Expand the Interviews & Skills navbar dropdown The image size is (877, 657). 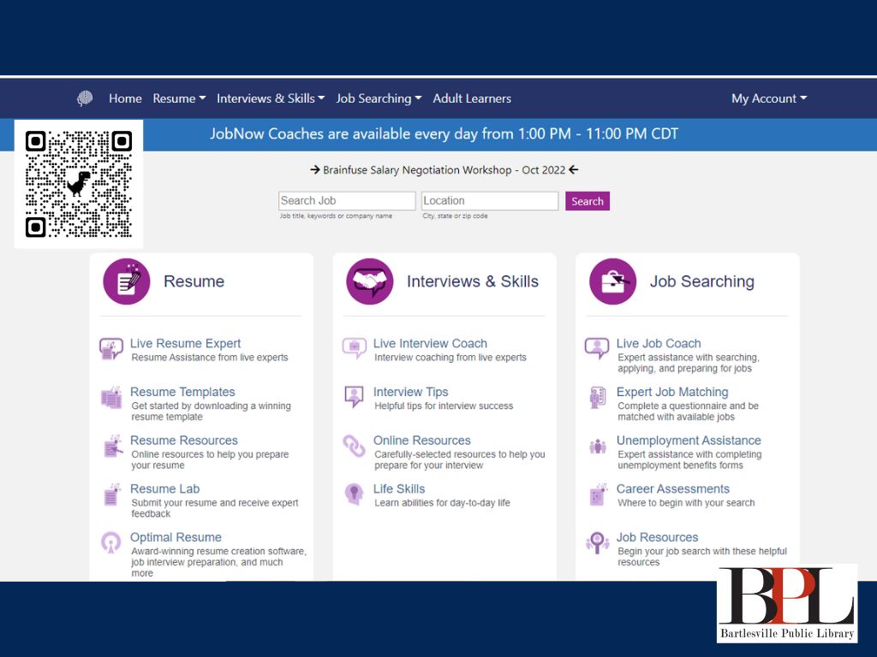tap(271, 98)
